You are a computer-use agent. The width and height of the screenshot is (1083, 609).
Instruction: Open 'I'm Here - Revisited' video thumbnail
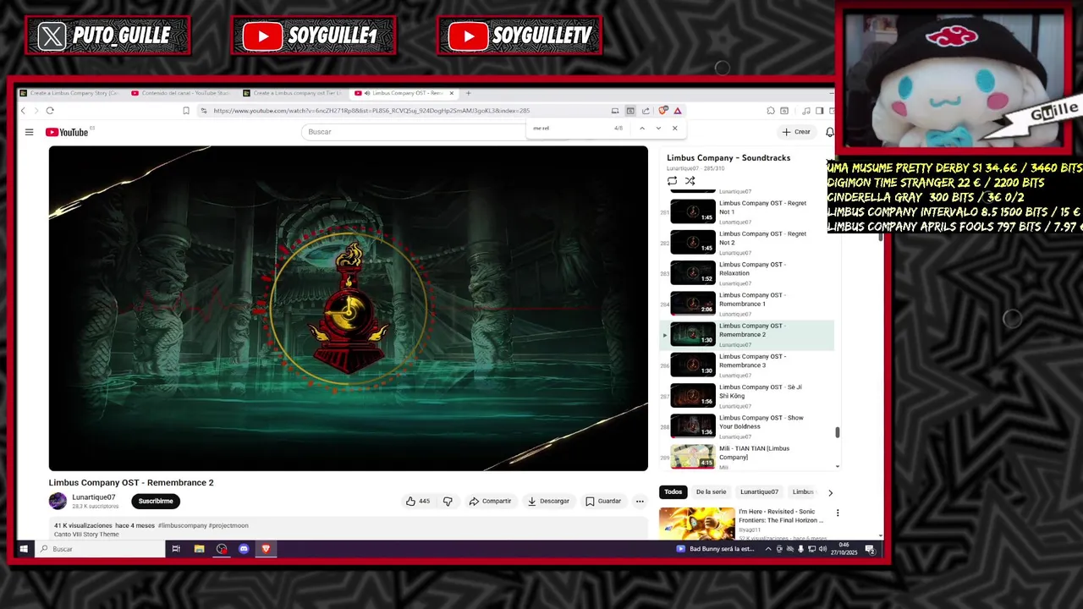pyautogui.click(x=697, y=523)
